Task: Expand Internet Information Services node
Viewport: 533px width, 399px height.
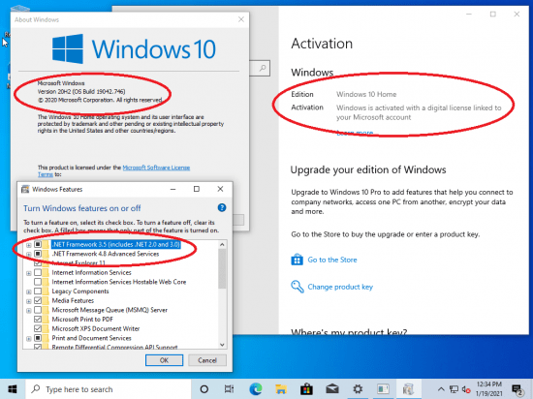Action: pos(29,273)
